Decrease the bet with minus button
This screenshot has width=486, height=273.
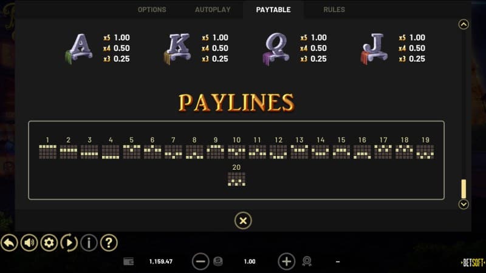[x=200, y=261]
